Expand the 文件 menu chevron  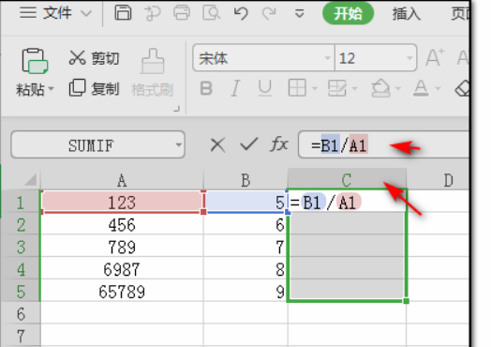point(86,13)
